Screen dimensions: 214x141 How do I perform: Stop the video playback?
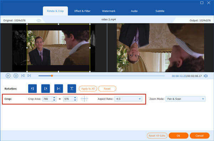(x=16, y=76)
